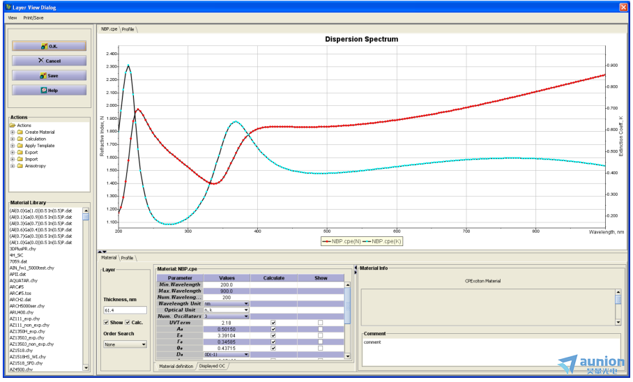
Task: Select the lower Profile tab
Action: tap(127, 258)
